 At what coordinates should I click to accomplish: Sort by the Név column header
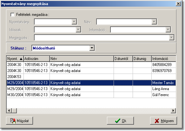(x=82, y=59)
